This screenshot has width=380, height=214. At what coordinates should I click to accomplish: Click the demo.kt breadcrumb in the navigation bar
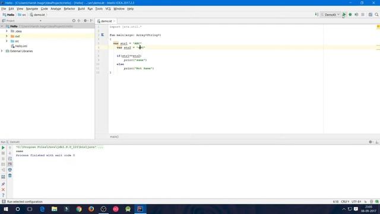(x=37, y=15)
